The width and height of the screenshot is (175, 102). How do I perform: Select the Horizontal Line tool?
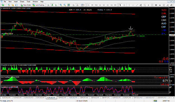(133, 5)
